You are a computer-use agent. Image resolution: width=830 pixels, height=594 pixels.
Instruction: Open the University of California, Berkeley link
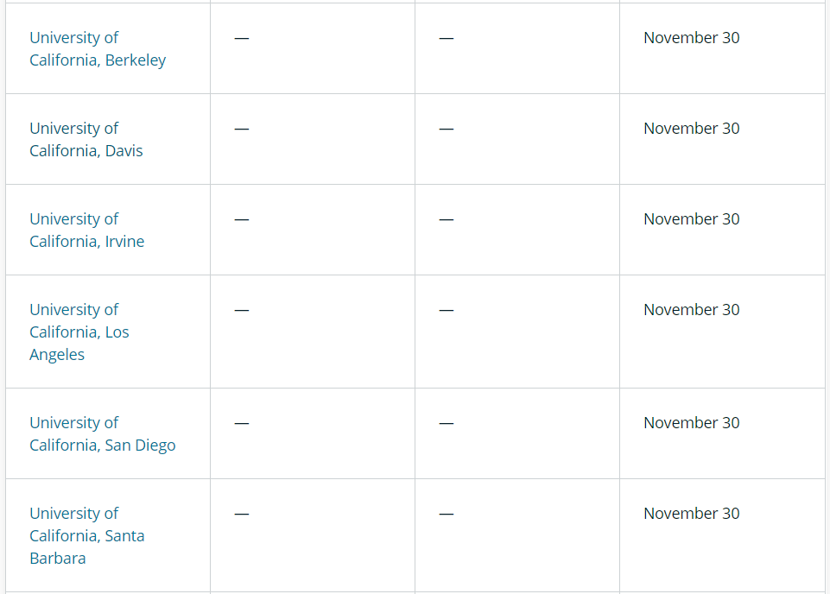[98, 49]
